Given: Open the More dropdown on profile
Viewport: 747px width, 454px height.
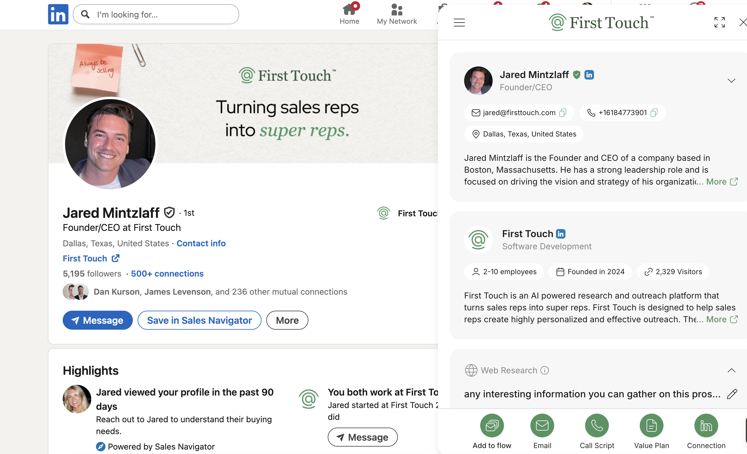Looking at the screenshot, I should click(287, 320).
